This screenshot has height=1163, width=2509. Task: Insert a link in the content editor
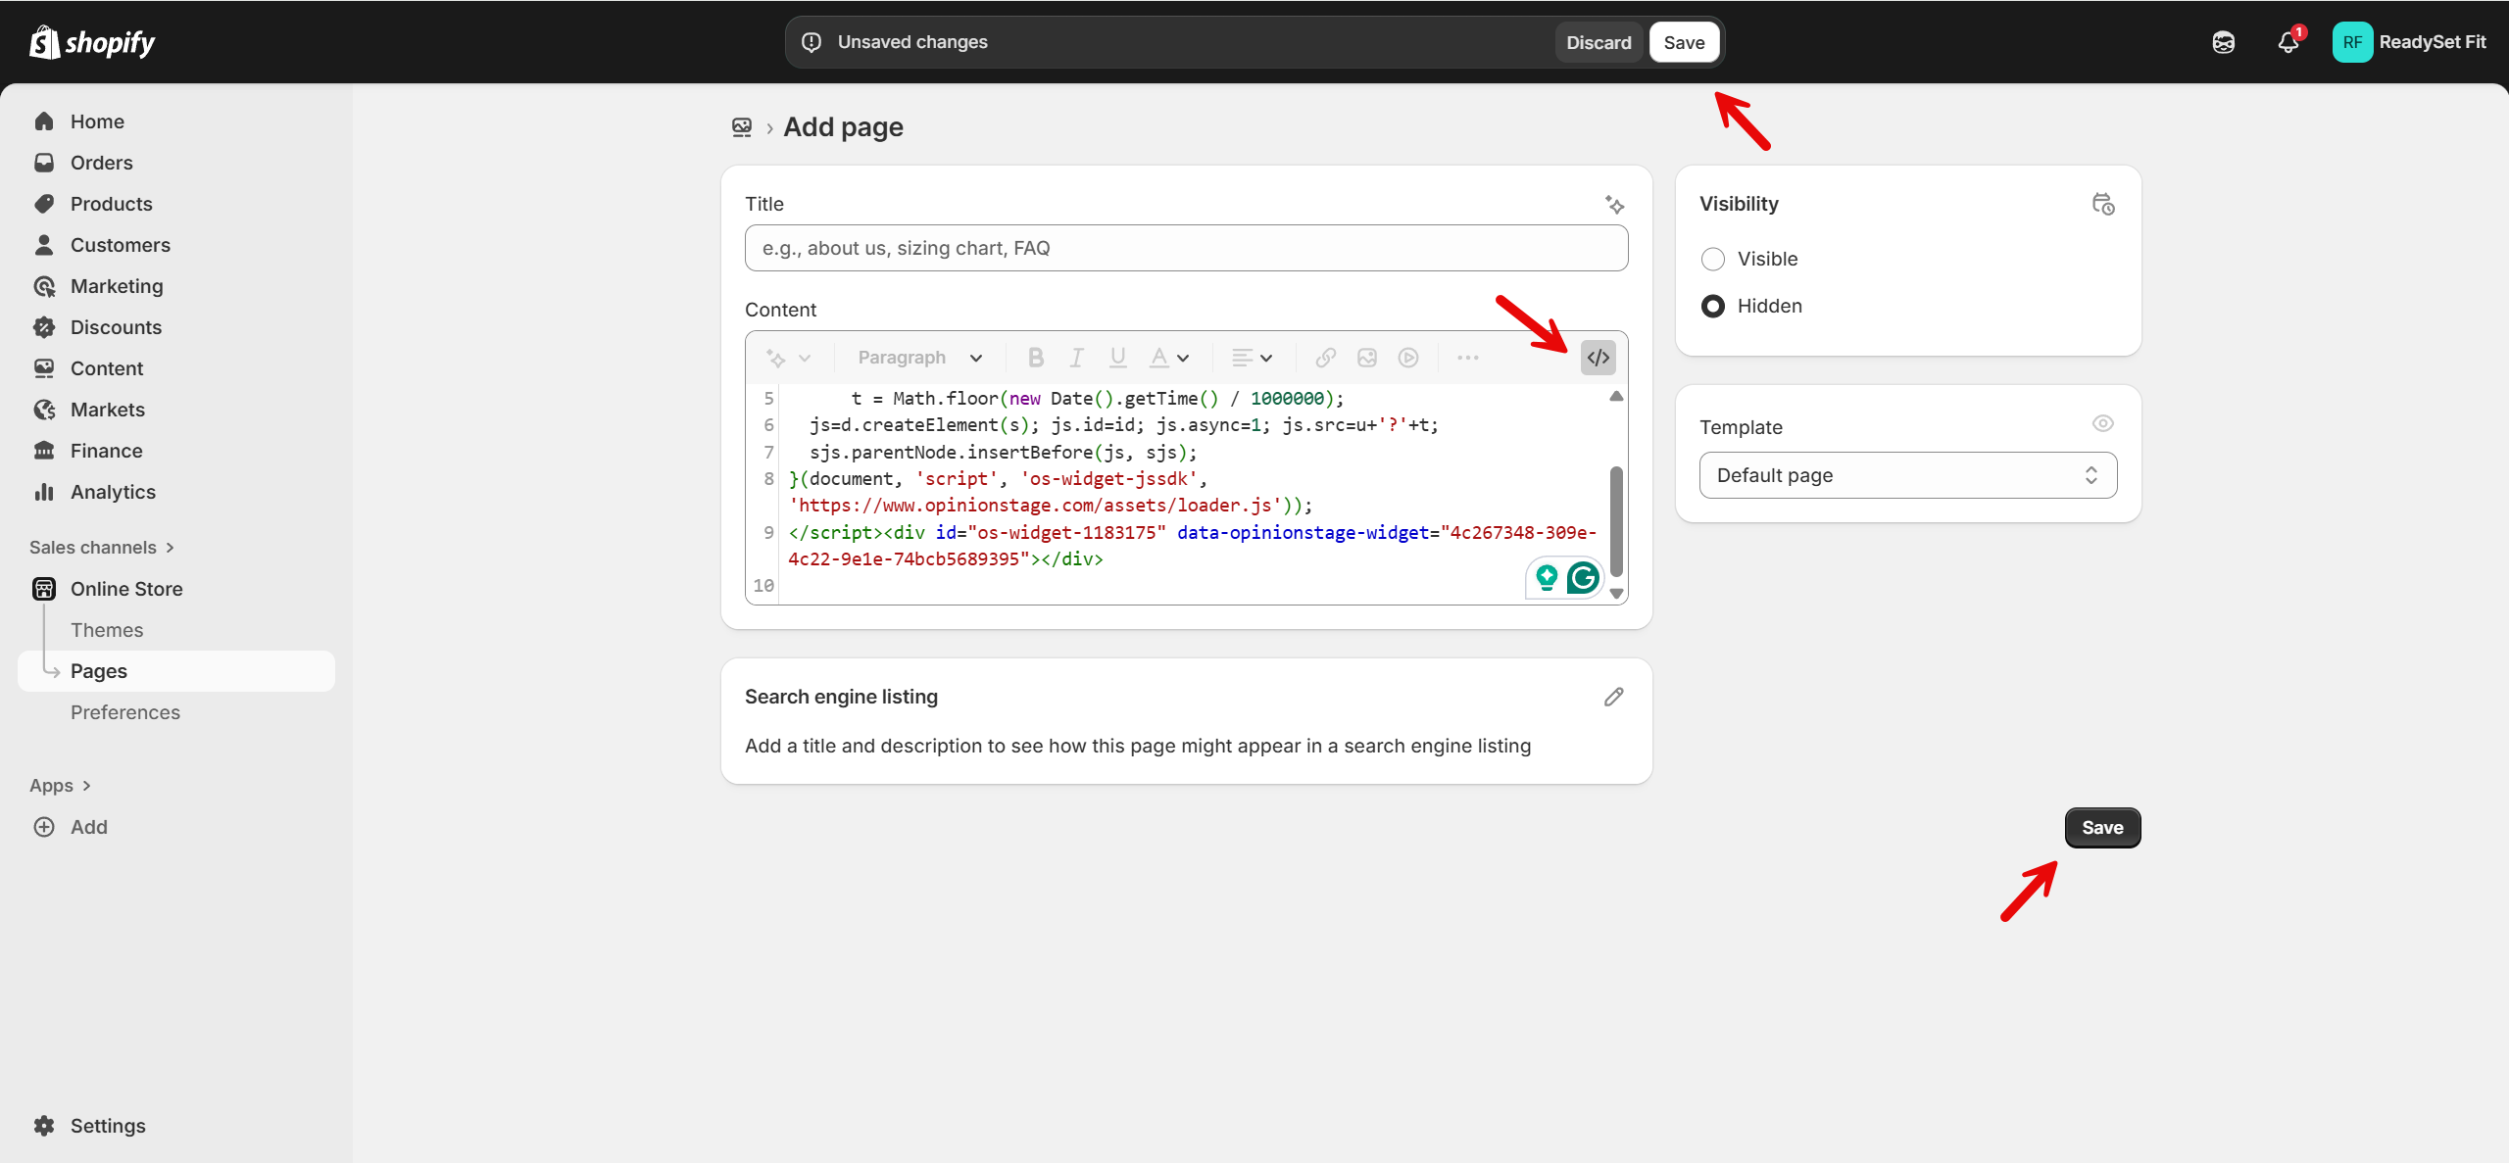pyautogui.click(x=1324, y=357)
